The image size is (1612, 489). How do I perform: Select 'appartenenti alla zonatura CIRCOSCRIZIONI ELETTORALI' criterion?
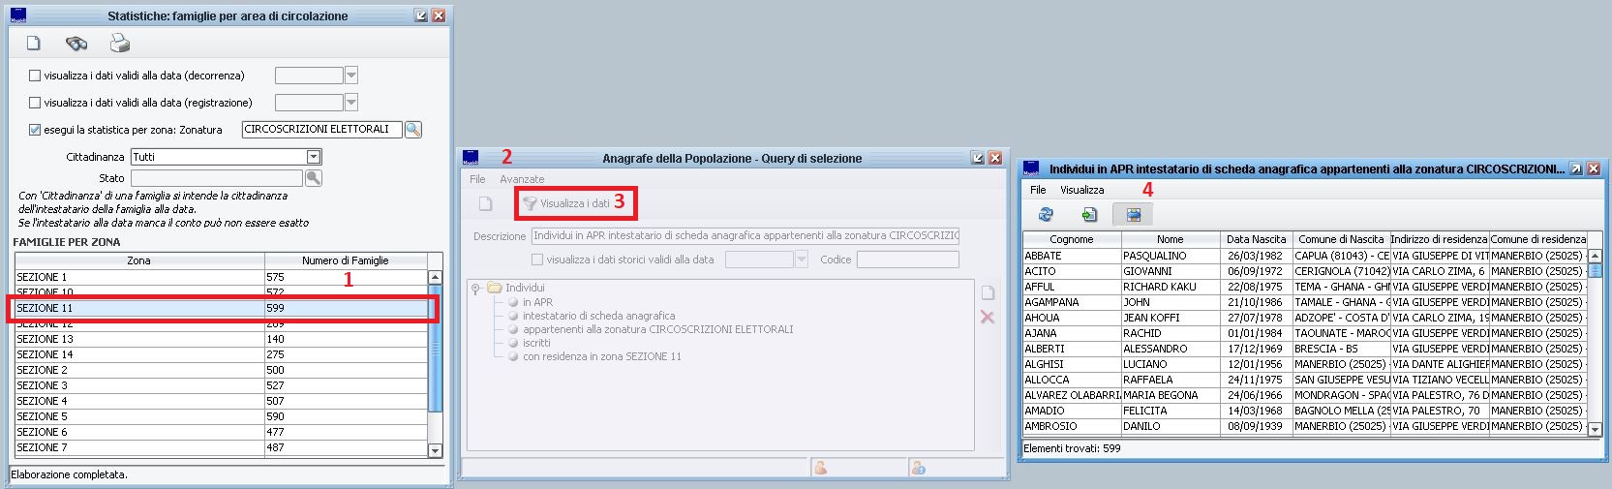[x=657, y=329]
